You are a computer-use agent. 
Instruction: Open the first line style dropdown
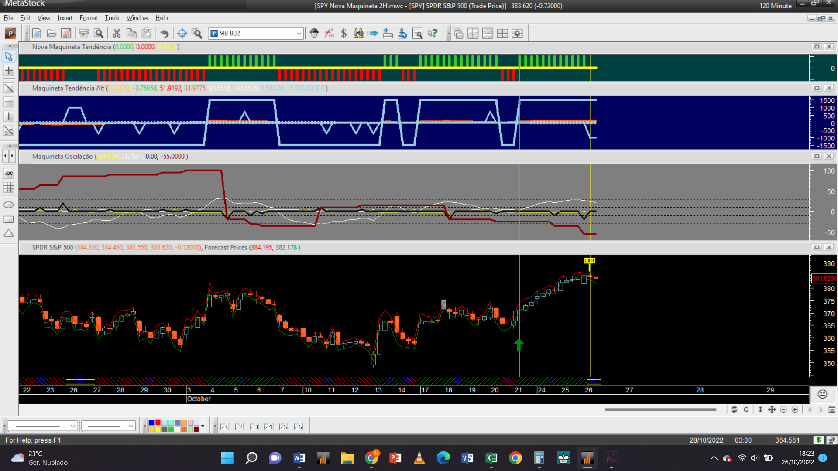click(x=73, y=426)
